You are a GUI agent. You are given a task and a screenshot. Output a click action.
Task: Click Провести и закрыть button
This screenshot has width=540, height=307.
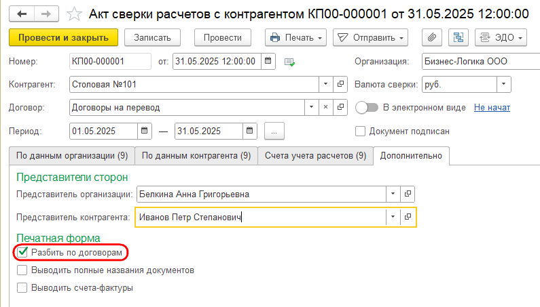point(63,37)
